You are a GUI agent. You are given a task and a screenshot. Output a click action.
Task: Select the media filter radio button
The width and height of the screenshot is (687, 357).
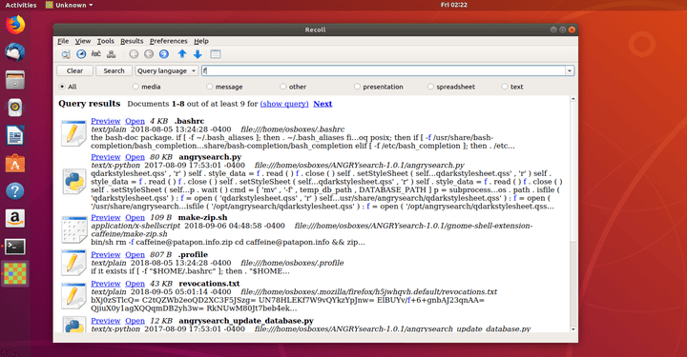point(135,87)
